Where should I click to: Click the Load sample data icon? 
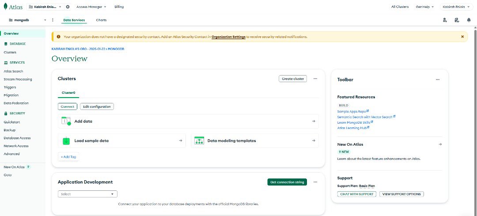click(66, 140)
